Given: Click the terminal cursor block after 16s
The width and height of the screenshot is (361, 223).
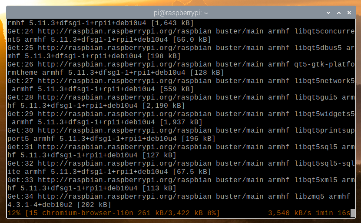Looking at the screenshot, I should pos(353,213).
